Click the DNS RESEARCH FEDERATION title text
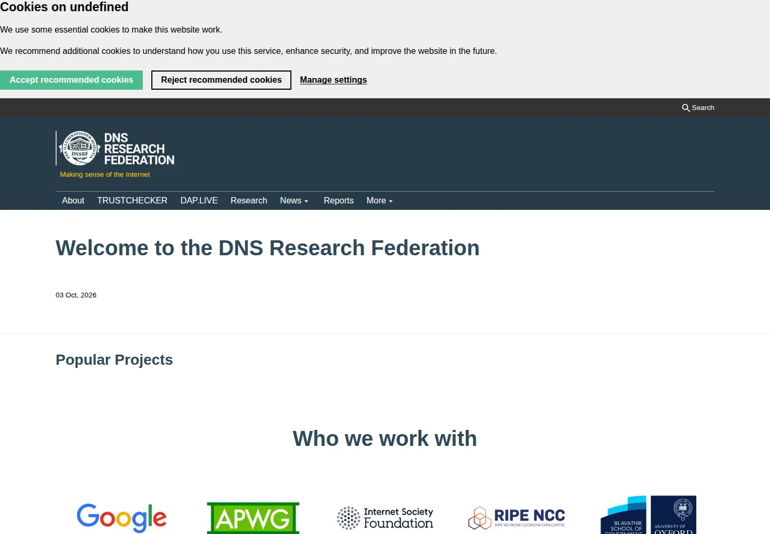 point(139,149)
